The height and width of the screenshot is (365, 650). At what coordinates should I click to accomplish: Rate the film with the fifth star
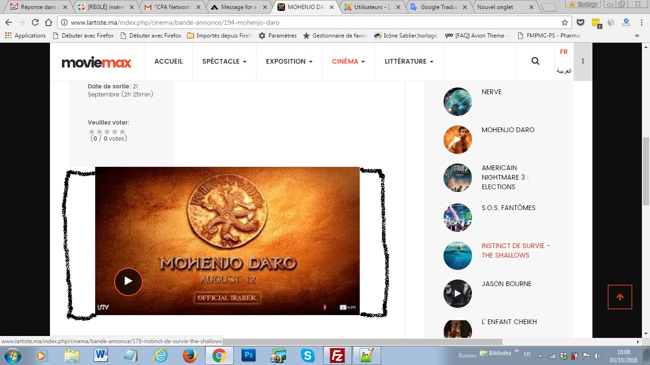coord(122,132)
